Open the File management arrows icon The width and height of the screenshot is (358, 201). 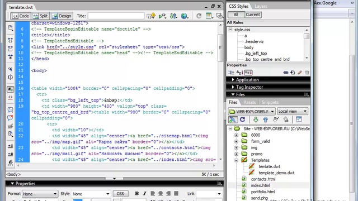[173, 16]
